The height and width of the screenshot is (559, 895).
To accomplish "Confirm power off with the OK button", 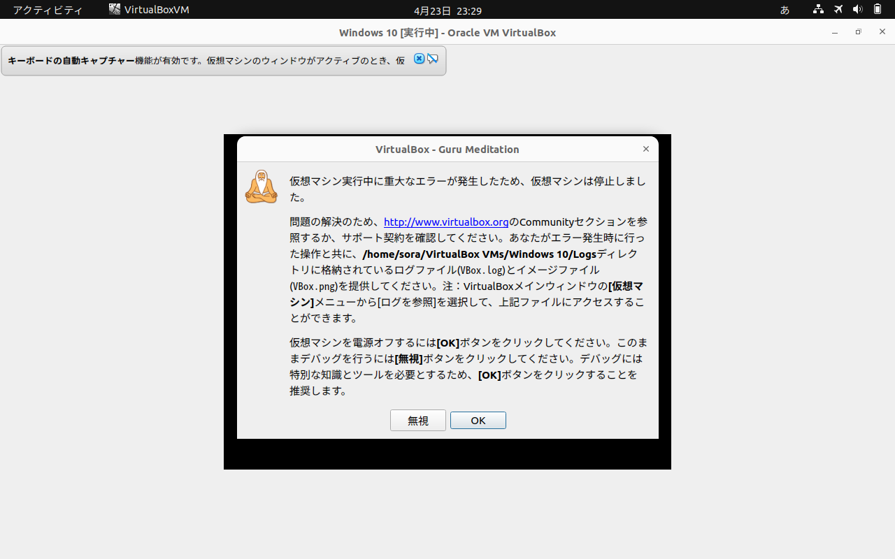I will pos(478,421).
